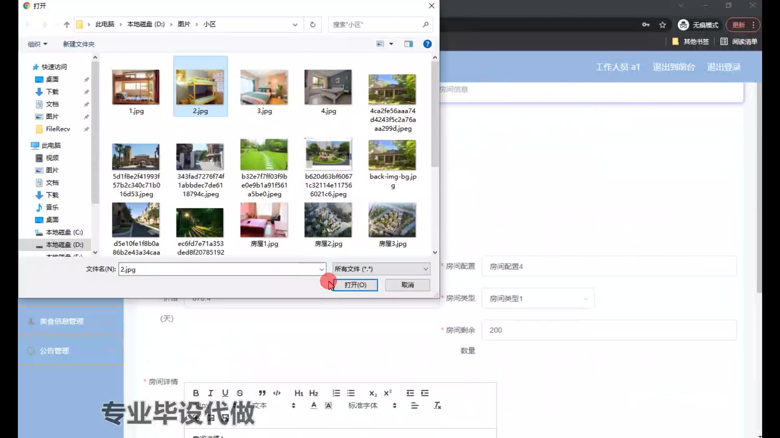Select 本地磁盘 (C:) in navigation tree
Viewport: 780px width, 438px height.
tap(64, 232)
